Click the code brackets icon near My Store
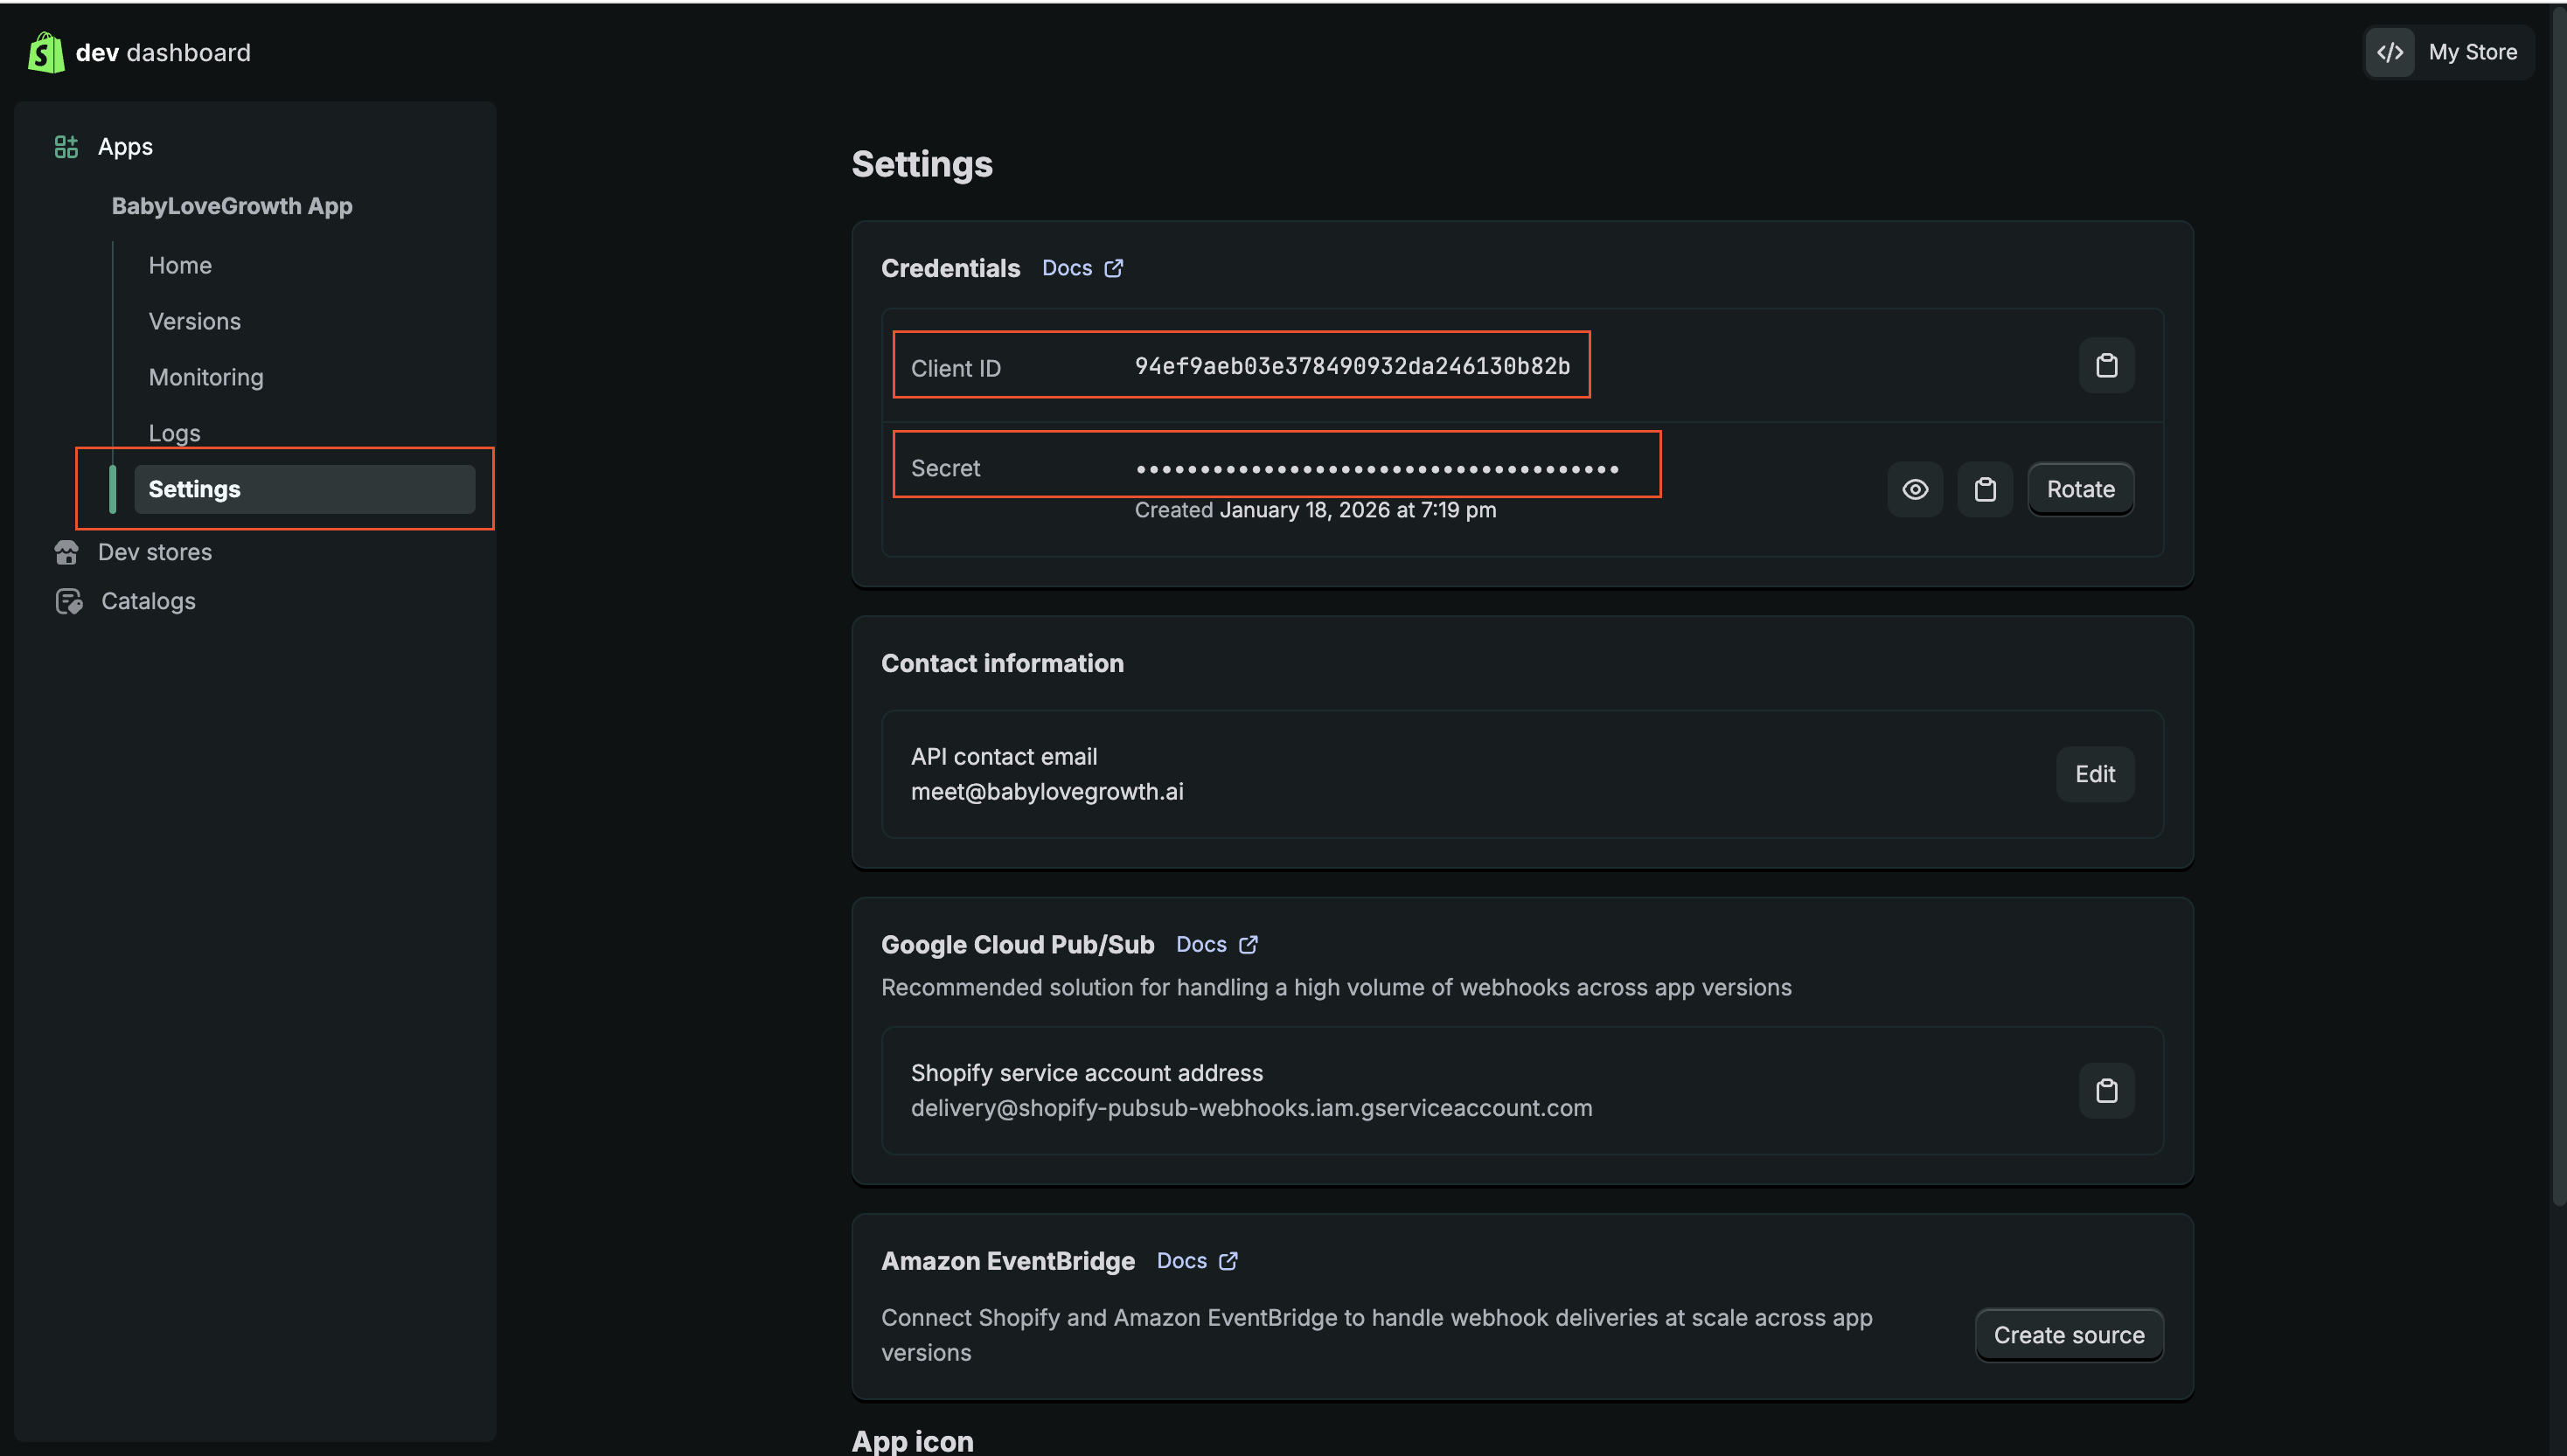This screenshot has height=1456, width=2567. (x=2390, y=52)
